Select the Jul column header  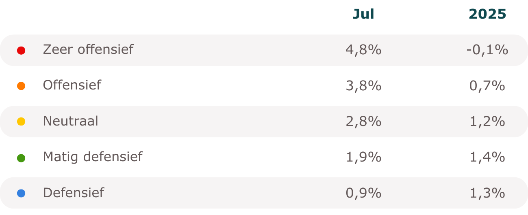363,14
